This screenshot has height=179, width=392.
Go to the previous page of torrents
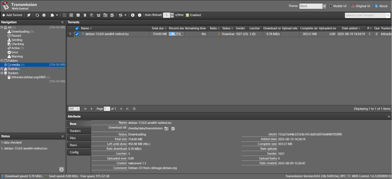91,109
